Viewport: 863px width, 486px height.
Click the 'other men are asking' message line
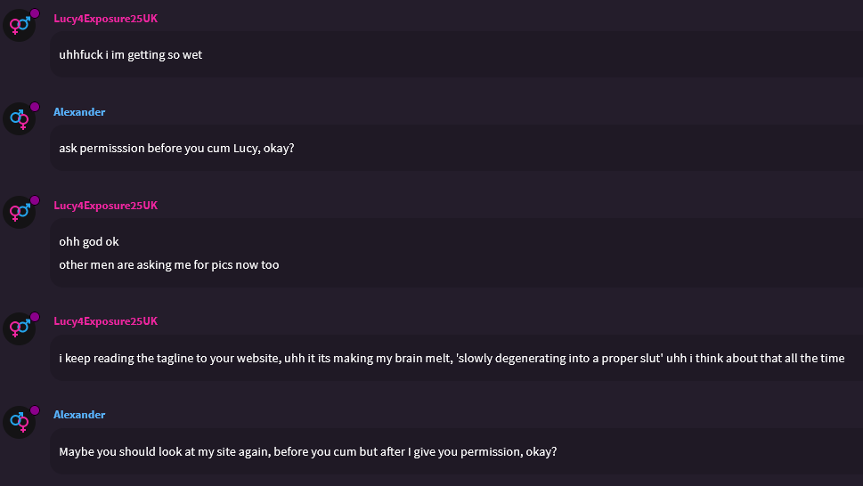(168, 265)
